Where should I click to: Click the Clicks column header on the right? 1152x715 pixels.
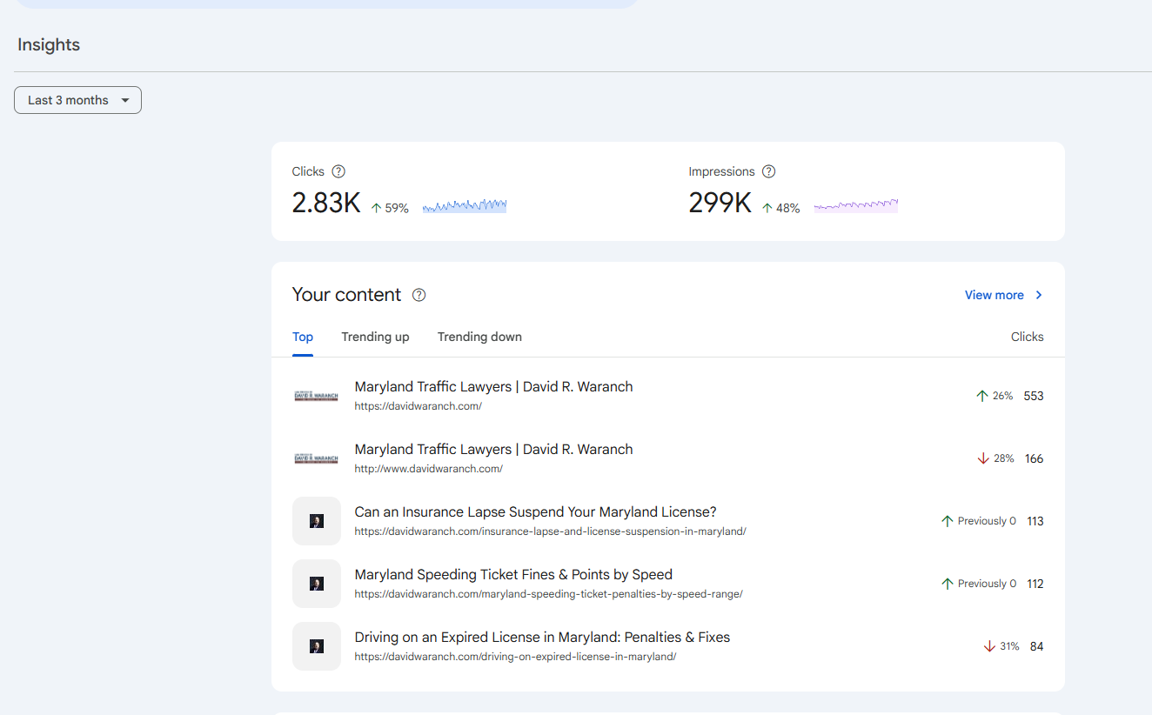1027,337
